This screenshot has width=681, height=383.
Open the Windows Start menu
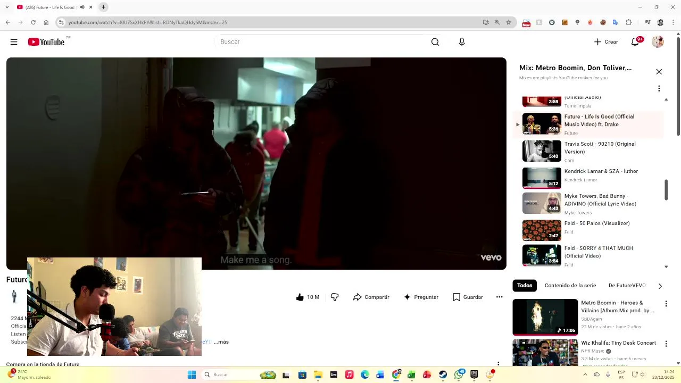(192, 374)
